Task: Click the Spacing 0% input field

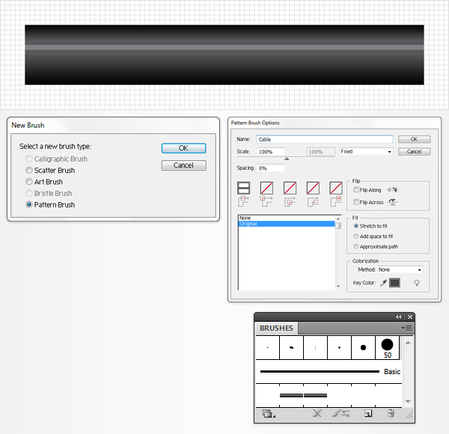Action: pyautogui.click(x=271, y=168)
